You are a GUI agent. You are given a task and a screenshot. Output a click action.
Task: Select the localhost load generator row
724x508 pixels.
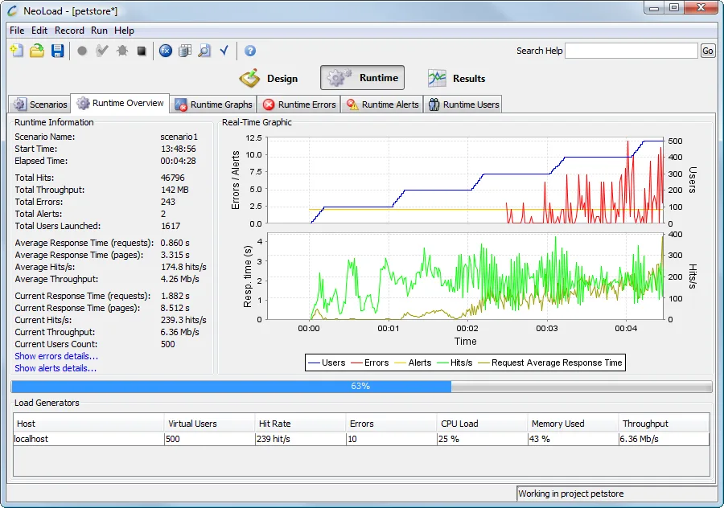pos(361,439)
